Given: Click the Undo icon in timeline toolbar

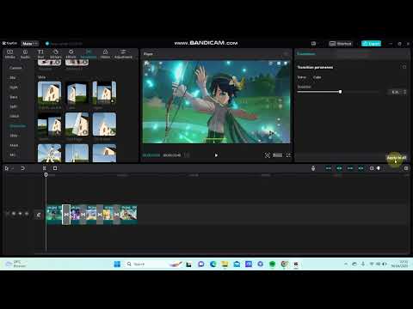Looking at the screenshot, I should (22, 168).
